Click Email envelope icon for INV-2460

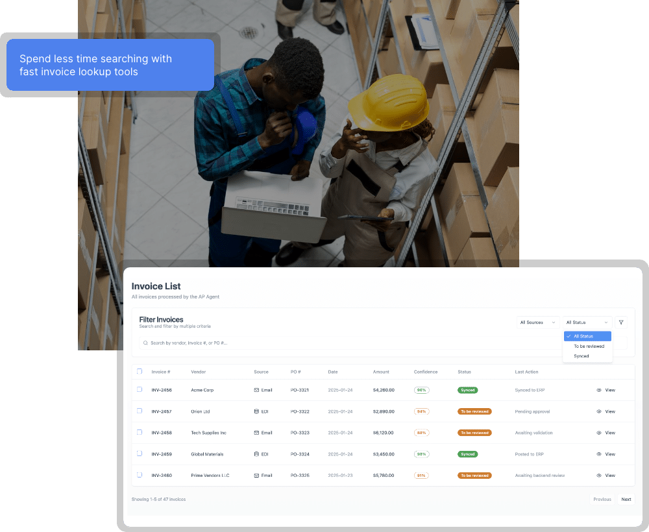(256, 476)
